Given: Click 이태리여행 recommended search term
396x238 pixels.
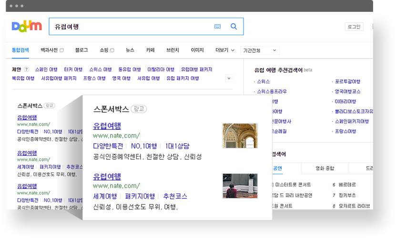Looking at the screenshot, I should point(345,101).
